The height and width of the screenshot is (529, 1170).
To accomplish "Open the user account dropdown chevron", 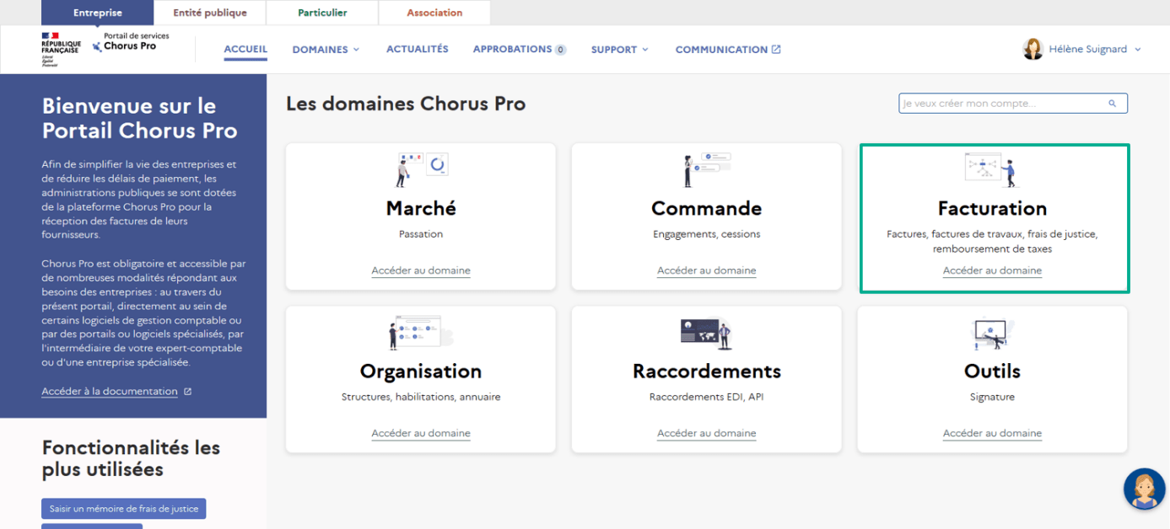I will click(1137, 50).
